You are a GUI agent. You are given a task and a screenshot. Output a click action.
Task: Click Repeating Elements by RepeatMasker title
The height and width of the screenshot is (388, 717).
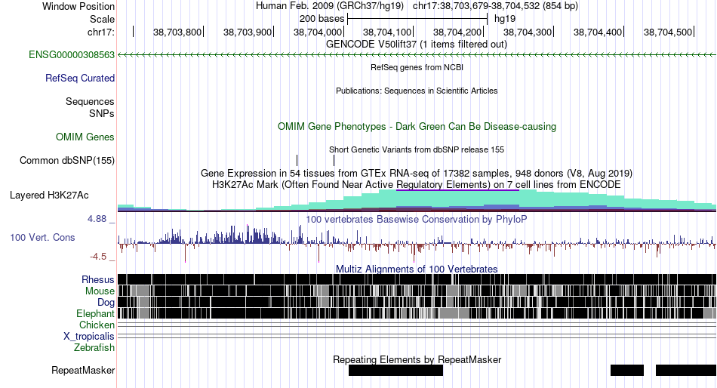(x=417, y=359)
